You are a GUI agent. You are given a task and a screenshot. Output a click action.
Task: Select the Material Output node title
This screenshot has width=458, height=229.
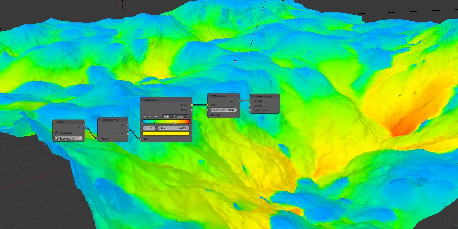(x=263, y=96)
